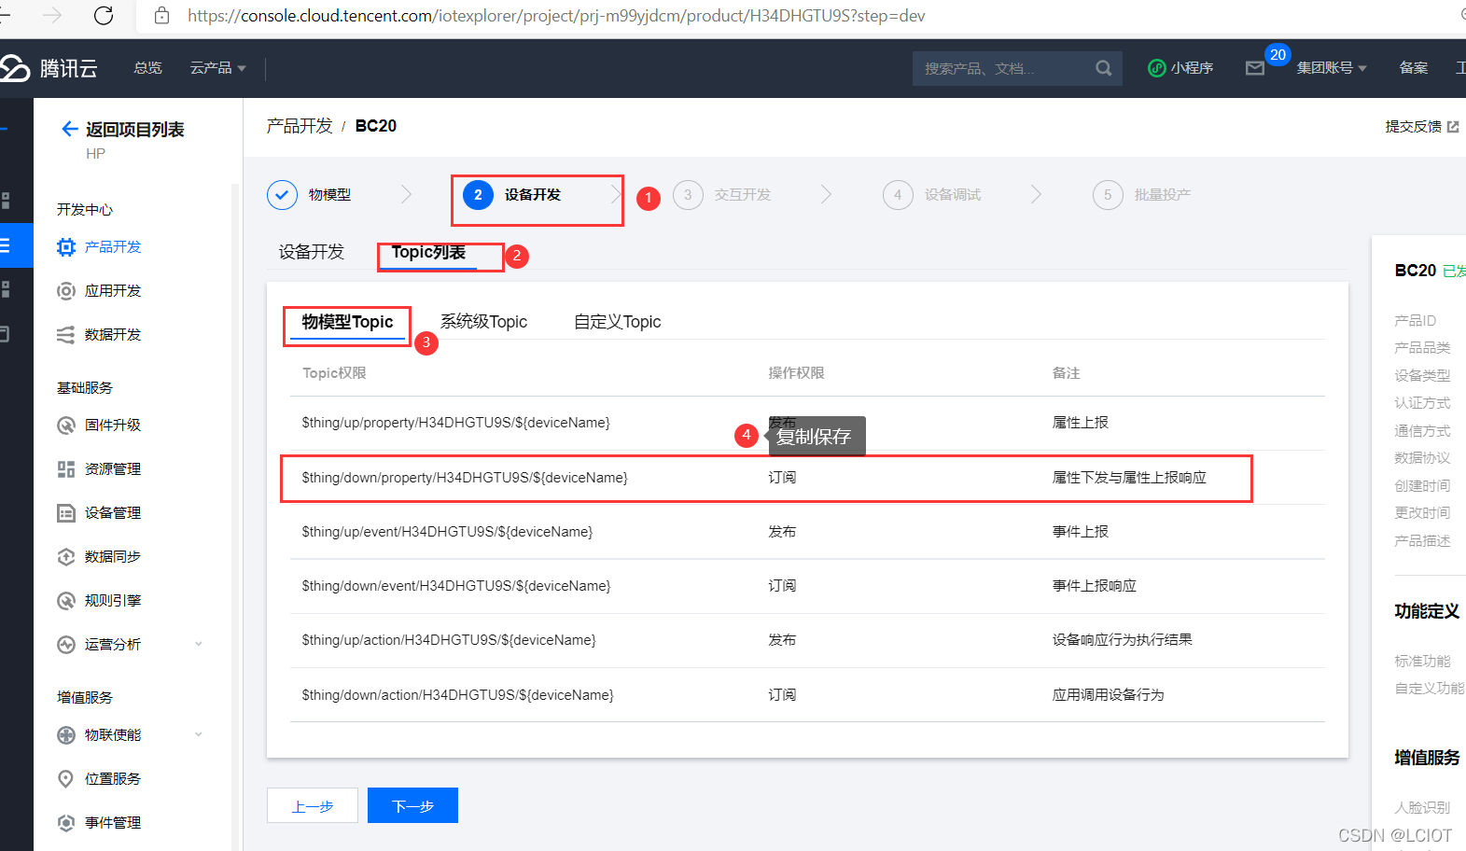Image resolution: width=1466 pixels, height=851 pixels.
Task: Expand the 物联使能 chevron in the sidebar
Action: coord(199,734)
